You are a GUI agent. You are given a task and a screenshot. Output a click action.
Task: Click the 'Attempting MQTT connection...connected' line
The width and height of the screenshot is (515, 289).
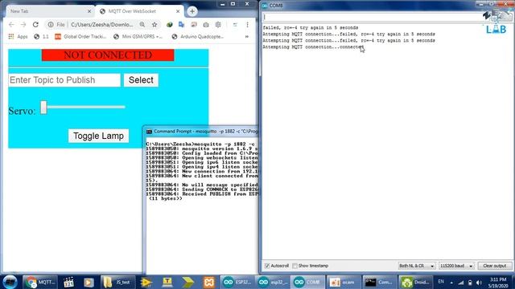tap(313, 47)
